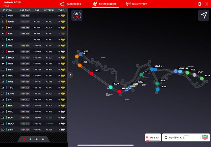Image resolution: width=211 pixels, height=147 pixels.
Task: Click HAD green lap time 1:33.886
Action: pos(25,57)
